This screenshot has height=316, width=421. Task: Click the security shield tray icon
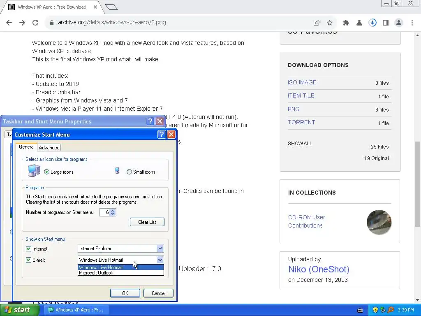point(375,310)
